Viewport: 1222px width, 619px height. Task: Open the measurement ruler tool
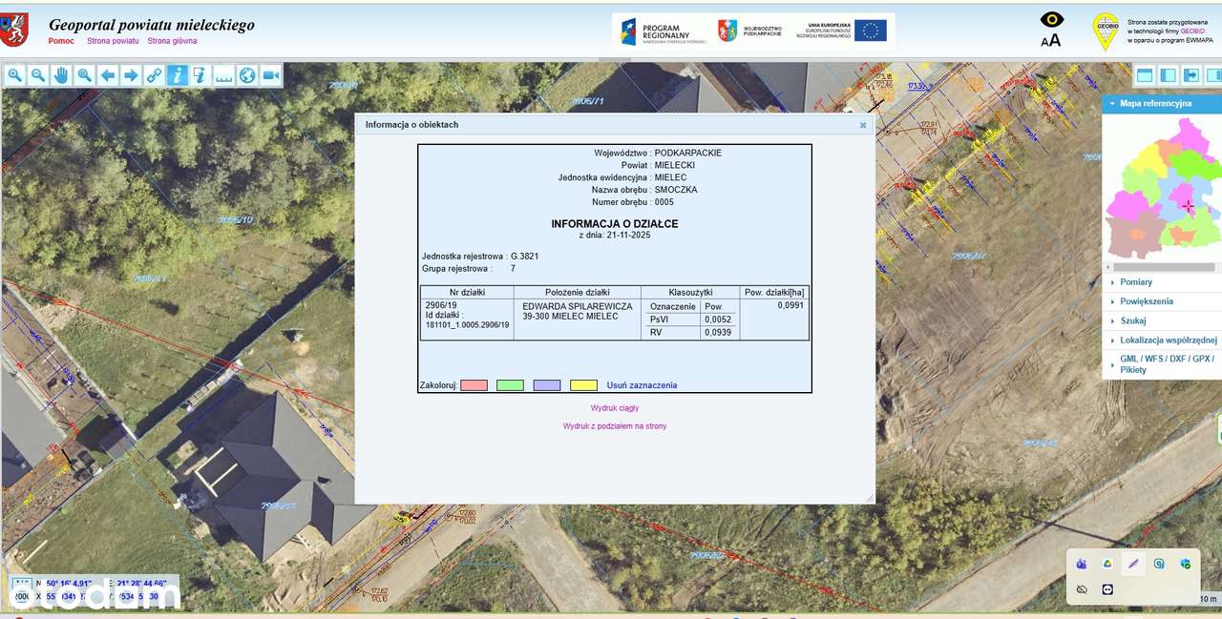click(223, 75)
